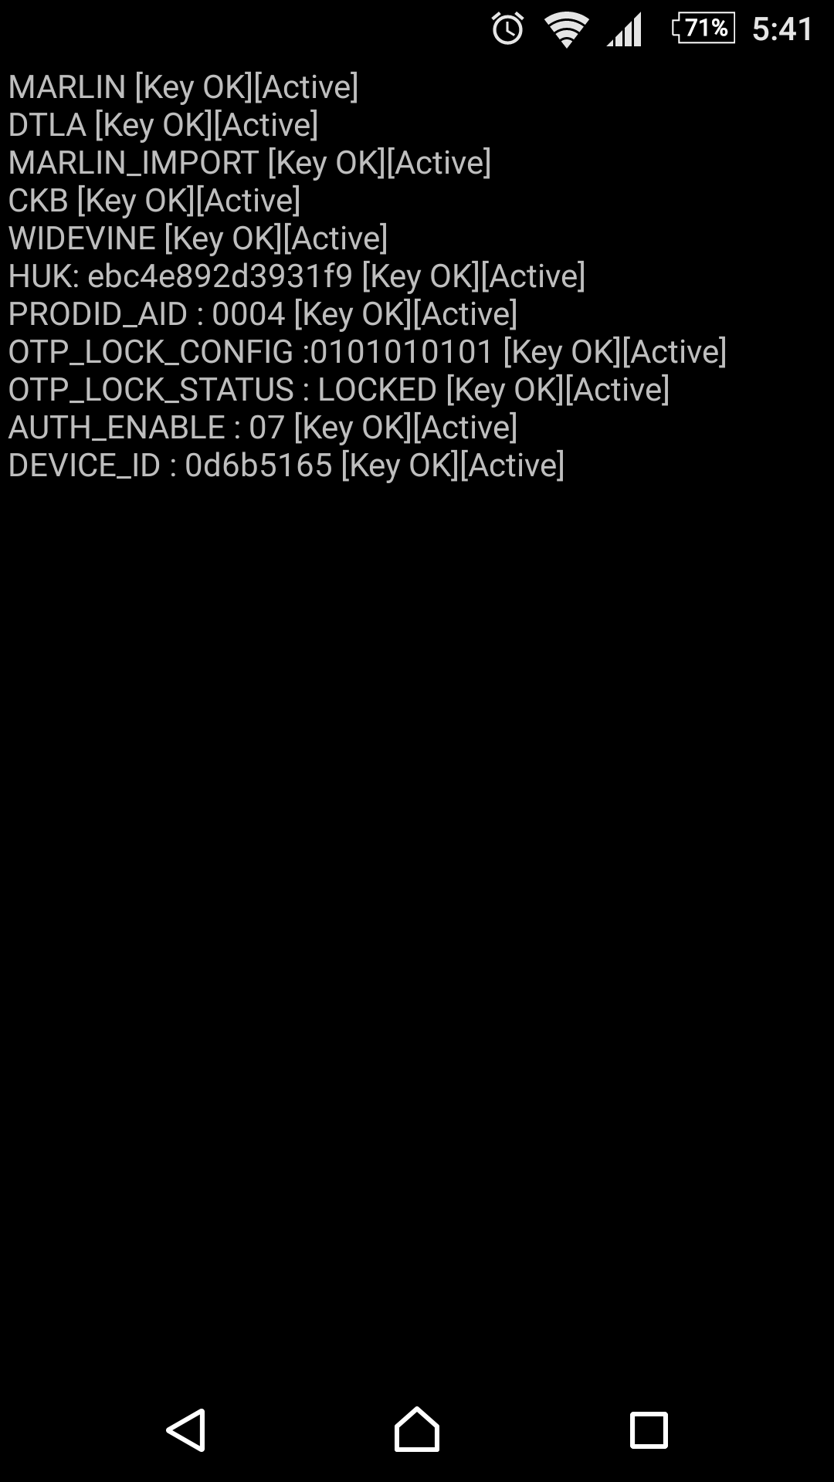
Task: Select the DTLA key status line
Action: [163, 125]
